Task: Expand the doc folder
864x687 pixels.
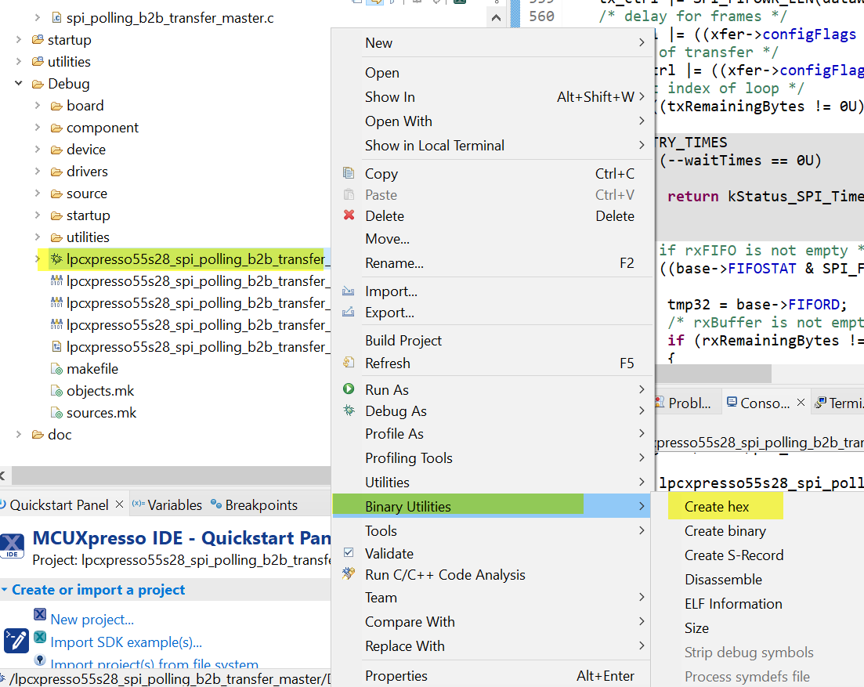Action: pyautogui.click(x=19, y=434)
